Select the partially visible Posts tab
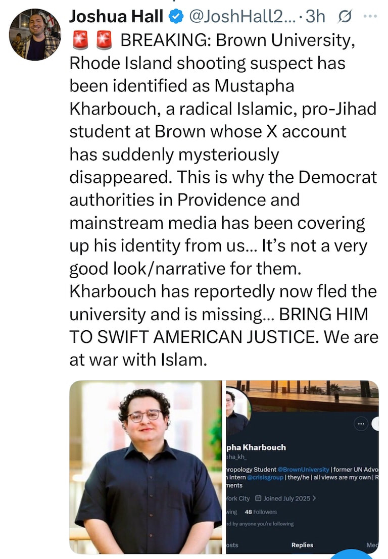Image resolution: width=388 pixels, height=559 pixels. (232, 545)
